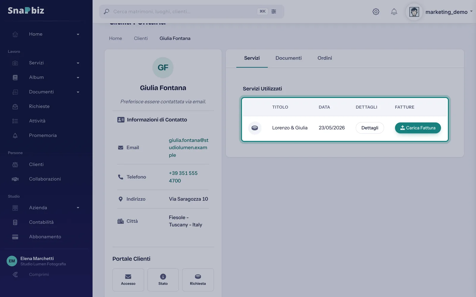Click the giulia.fontana email address link

(x=189, y=148)
